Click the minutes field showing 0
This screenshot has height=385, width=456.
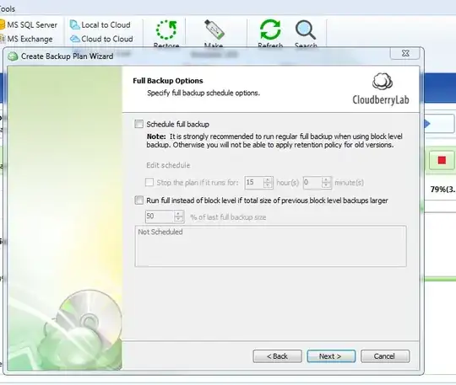click(312, 183)
